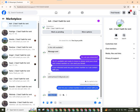Attach a file with the photo icon
The image size is (140, 112).
[x=47, y=103]
